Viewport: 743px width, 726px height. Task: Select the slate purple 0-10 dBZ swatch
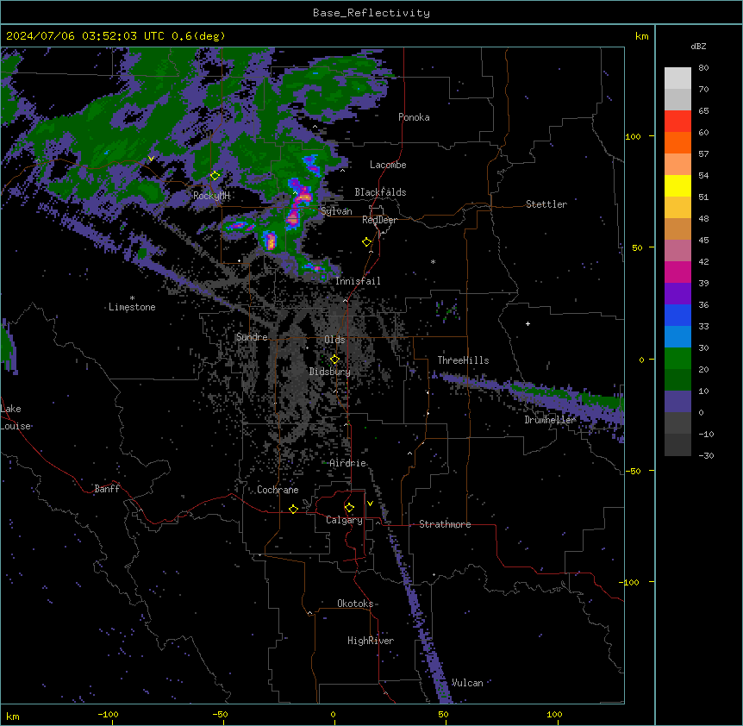click(x=677, y=402)
